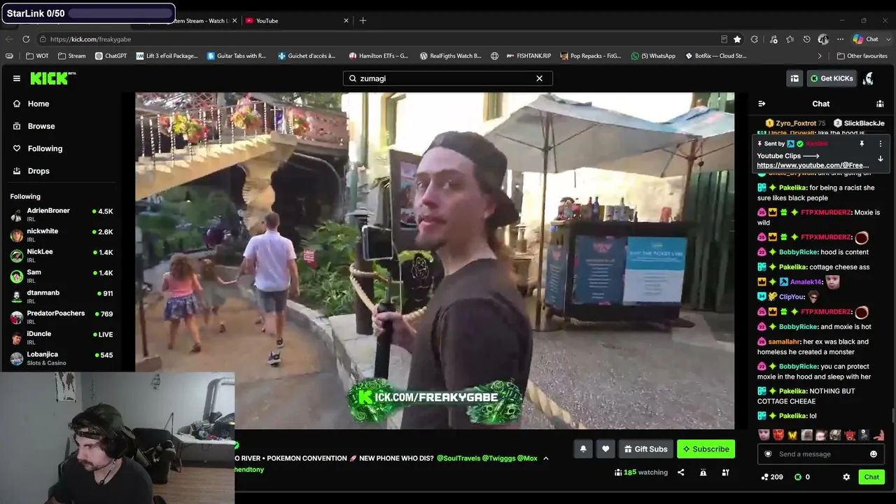Screen dimensions: 896x504
Task: Show more bookmarks with the chevron
Action: coord(820,56)
